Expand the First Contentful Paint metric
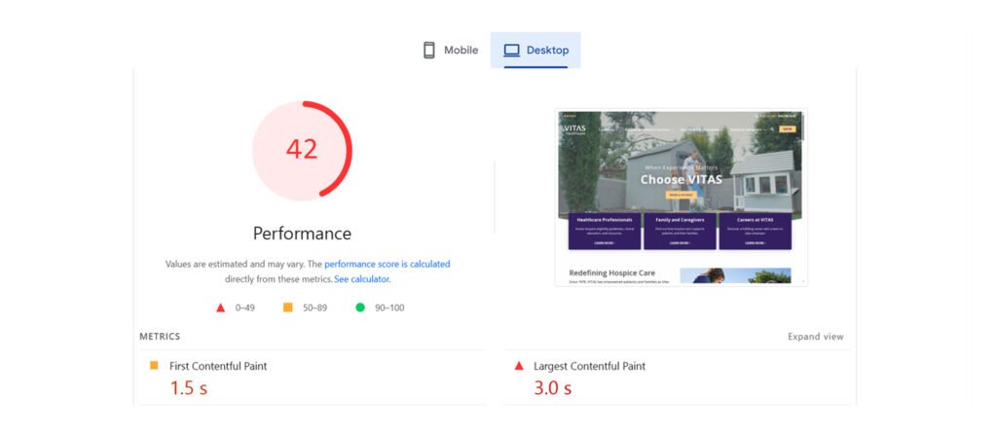The width and height of the screenshot is (997, 436). [x=218, y=366]
